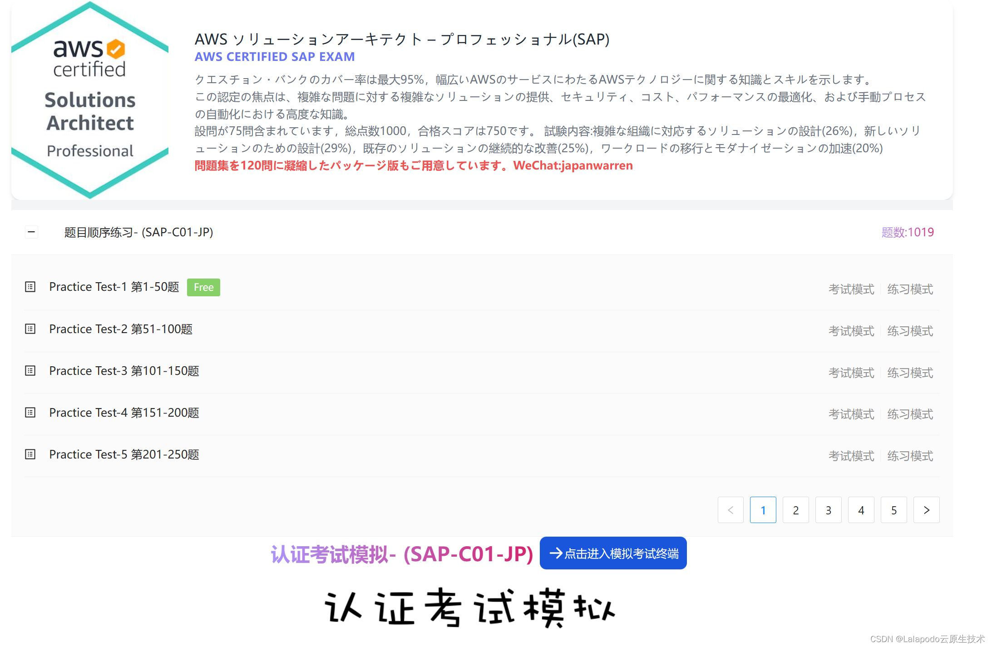Image resolution: width=992 pixels, height=648 pixels.
Task: Click the AWS Certified Solutions Architect badge
Action: click(90, 100)
